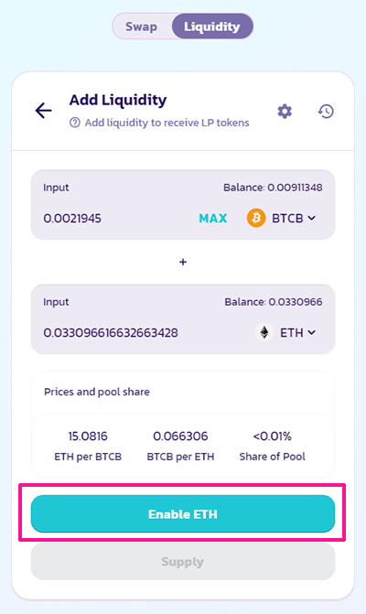Switch to the Swap tab

coord(141,27)
